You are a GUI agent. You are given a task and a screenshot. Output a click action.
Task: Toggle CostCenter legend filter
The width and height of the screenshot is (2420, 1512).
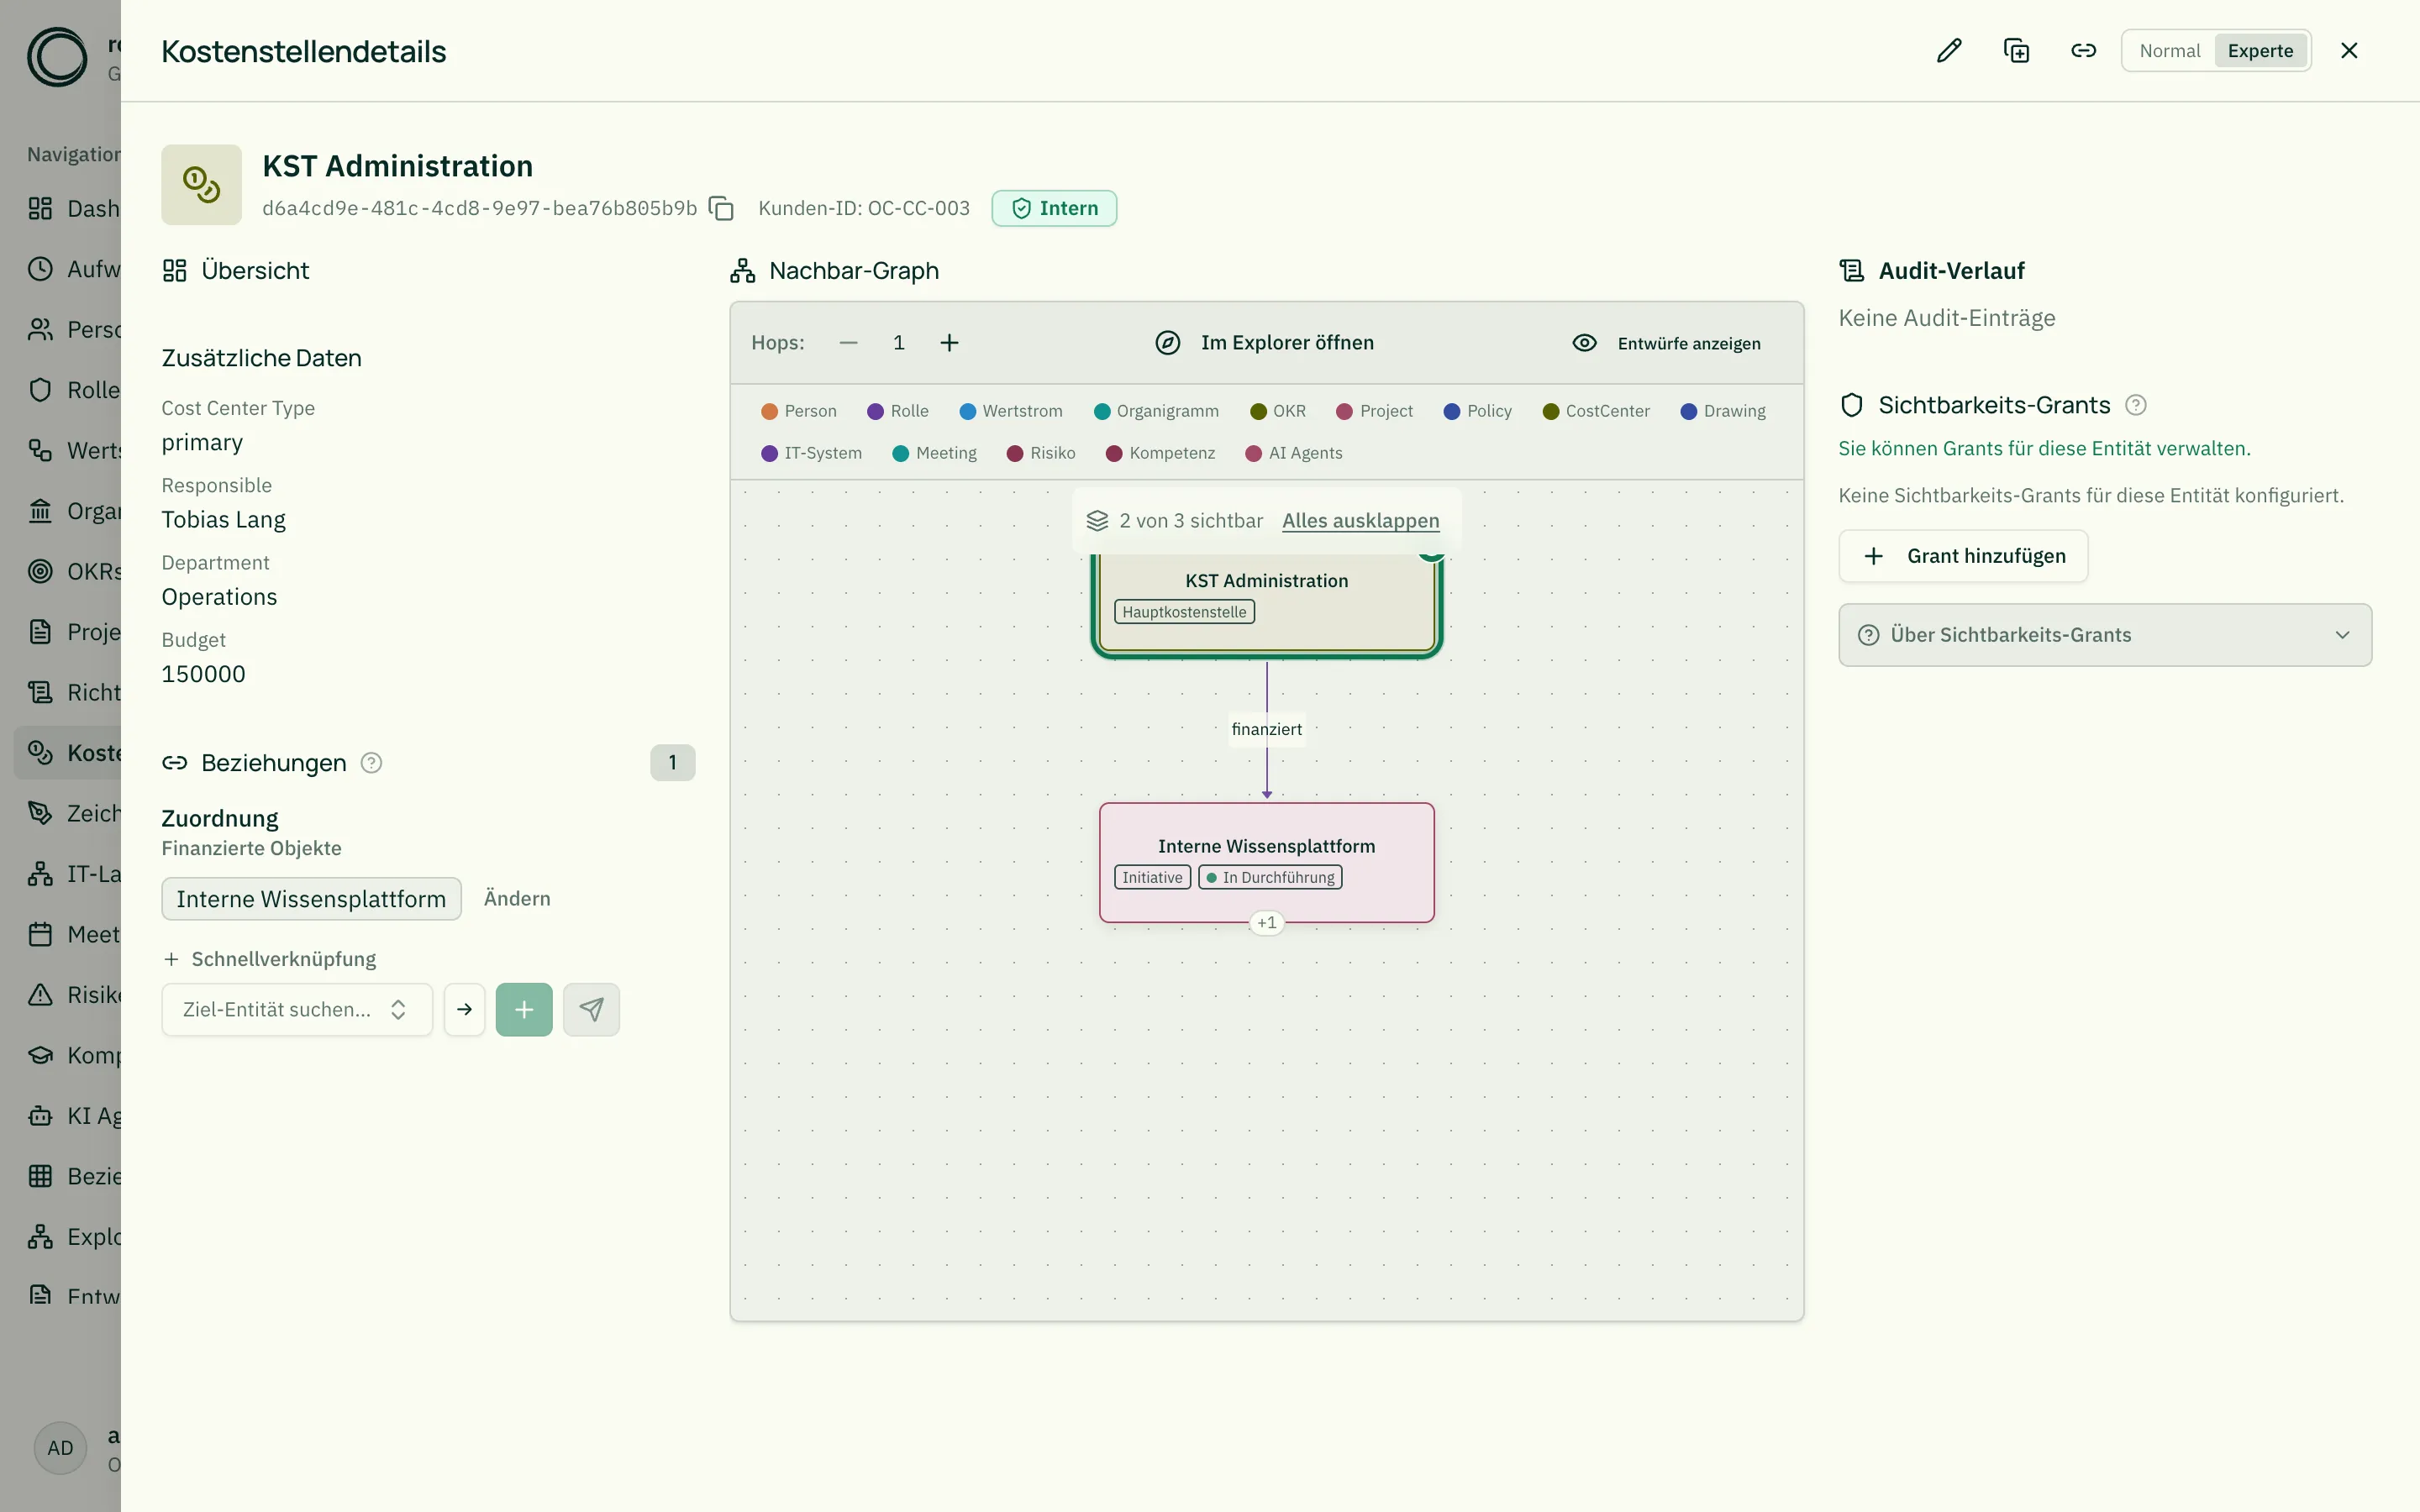coord(1596,411)
